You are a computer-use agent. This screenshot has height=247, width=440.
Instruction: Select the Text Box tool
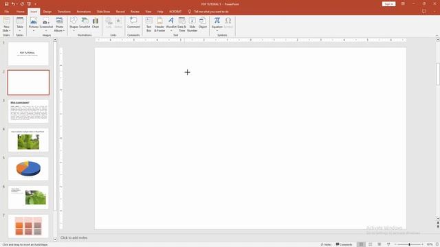[148, 24]
